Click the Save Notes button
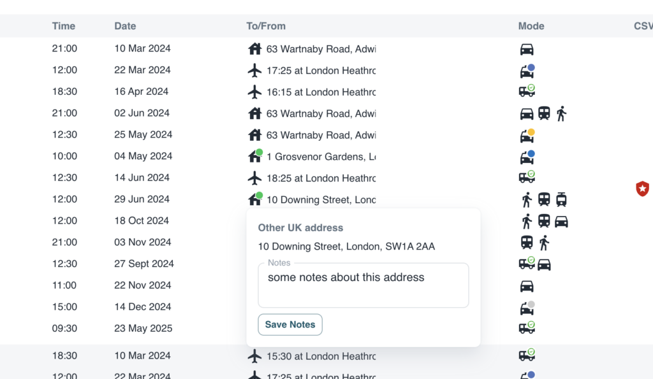The image size is (653, 379). [290, 324]
